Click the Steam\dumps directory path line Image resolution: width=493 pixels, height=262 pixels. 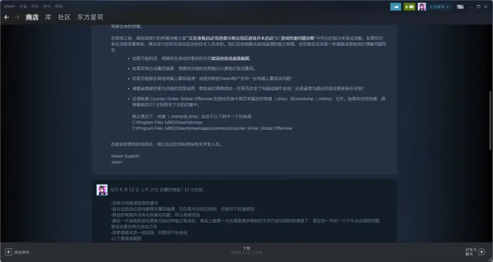coord(167,122)
